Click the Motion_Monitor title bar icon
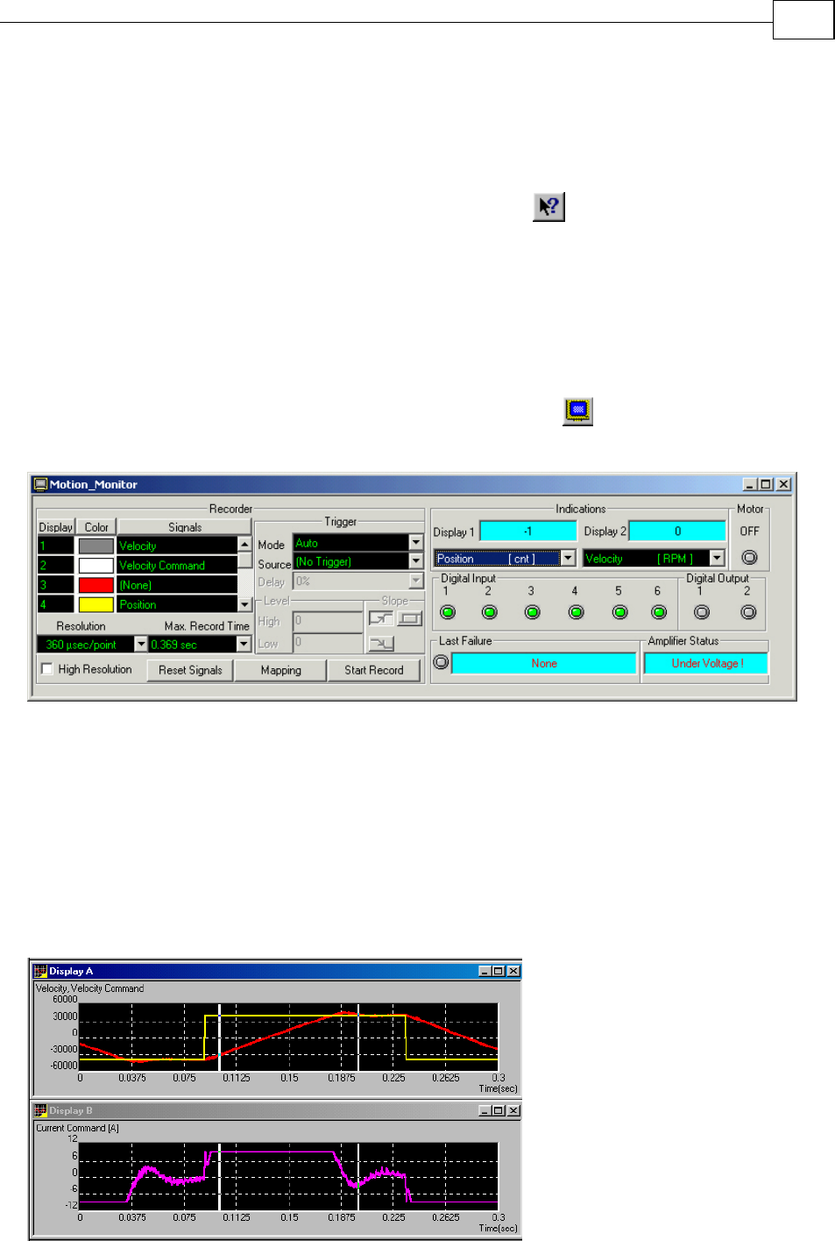Viewport: 835px width, 1241px height. (x=40, y=484)
